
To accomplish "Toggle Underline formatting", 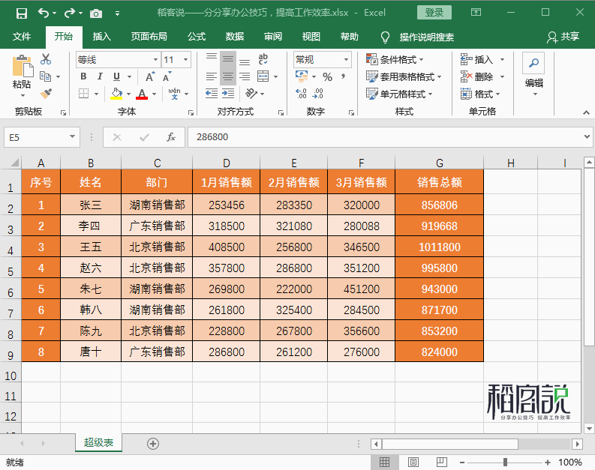I will coord(116,76).
